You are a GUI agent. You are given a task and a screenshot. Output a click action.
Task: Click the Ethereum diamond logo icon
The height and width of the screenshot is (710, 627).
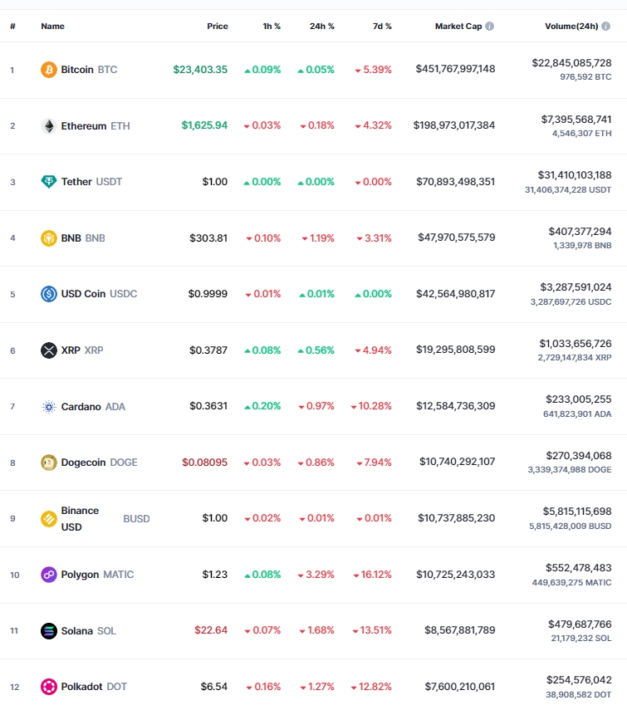click(49, 126)
